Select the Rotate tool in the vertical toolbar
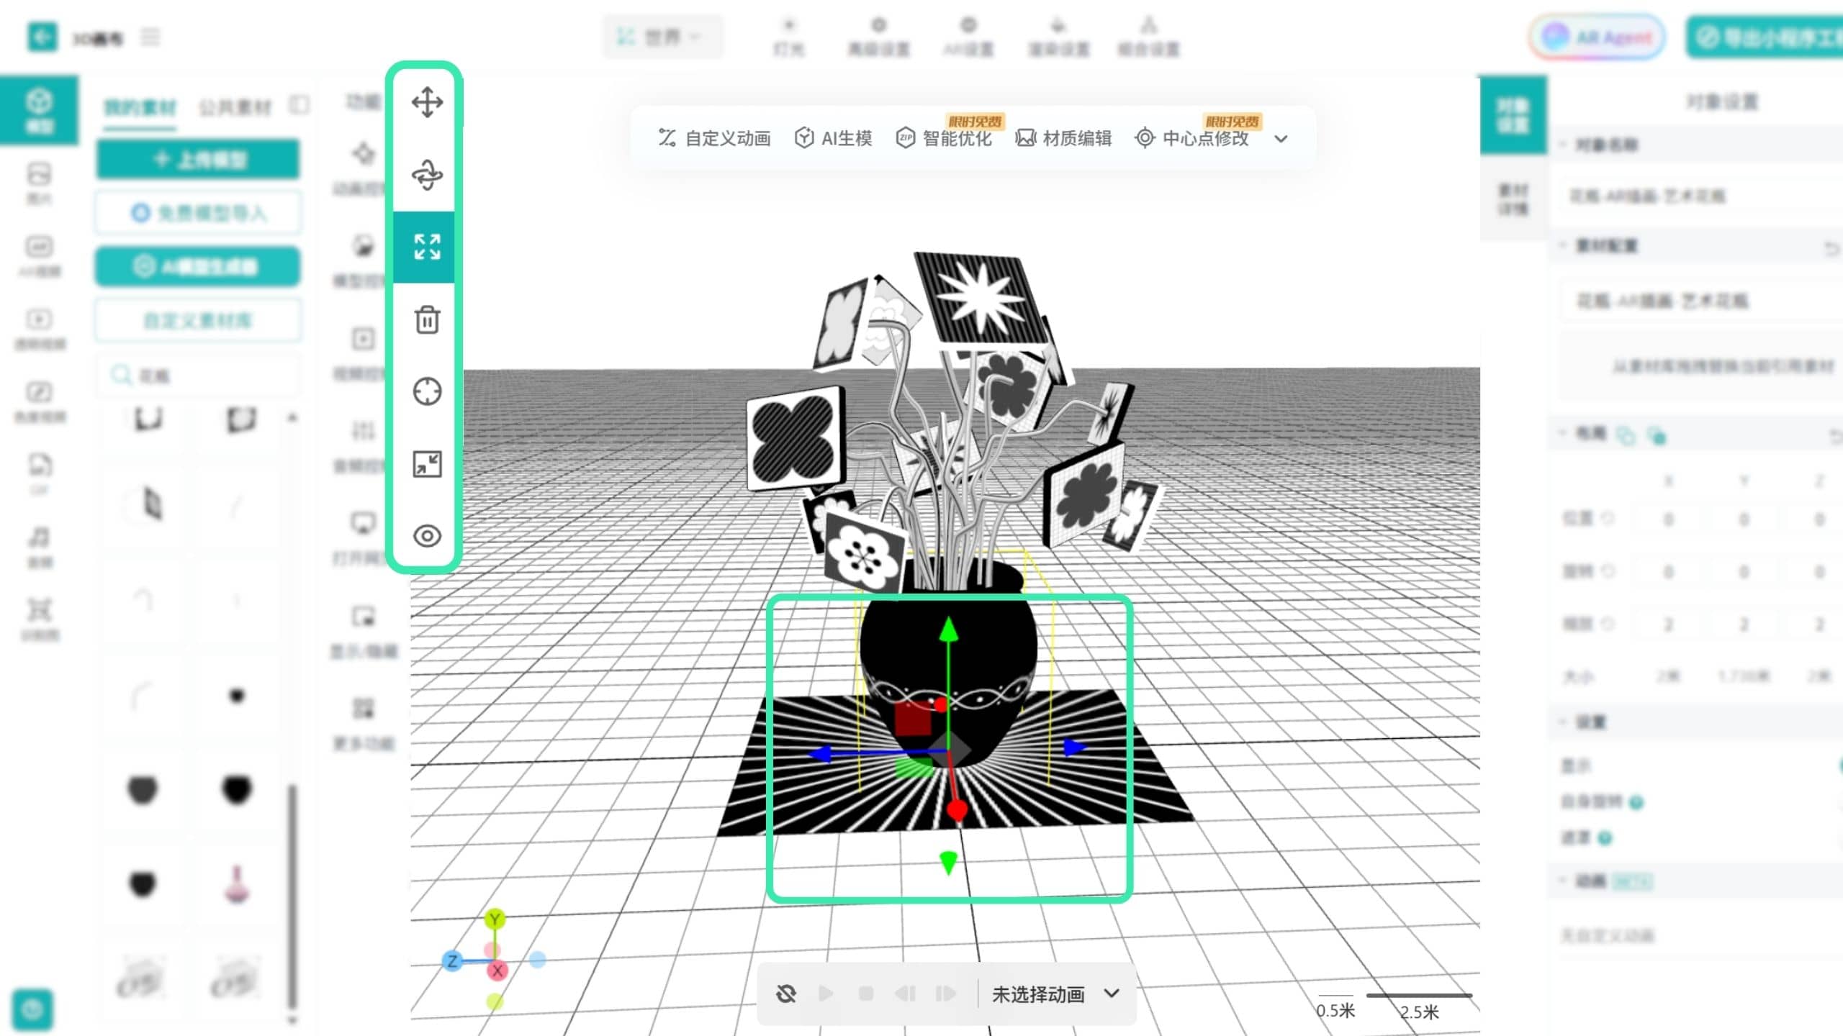Screen dimensions: 1843x1036 [427, 175]
